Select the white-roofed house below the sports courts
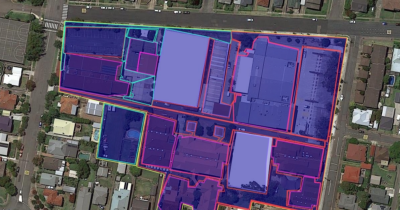Viewport: 400px width, 210px height. [x=13, y=76]
